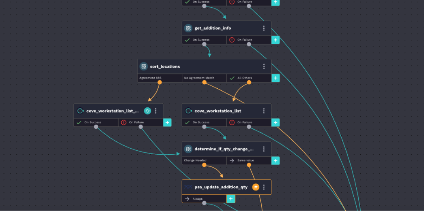Add a condition to determine_if_qty_change_… with plus
Image resolution: width=424 pixels, height=211 pixels.
pos(275,160)
